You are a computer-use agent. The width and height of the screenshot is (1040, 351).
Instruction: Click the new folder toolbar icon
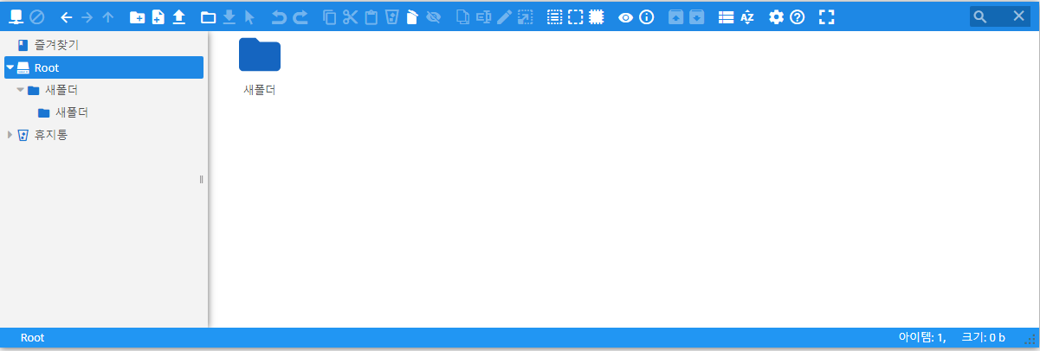pos(137,16)
